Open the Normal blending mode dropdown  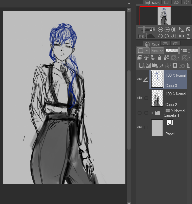click(x=157, y=51)
